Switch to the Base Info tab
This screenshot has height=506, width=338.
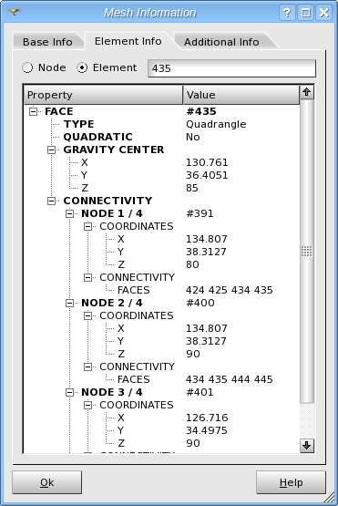(x=47, y=42)
